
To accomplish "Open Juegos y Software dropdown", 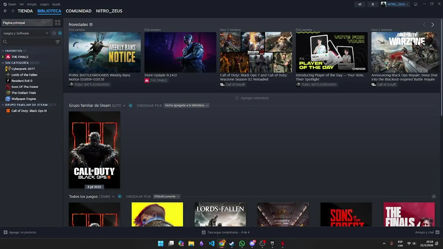I will tap(26, 33).
